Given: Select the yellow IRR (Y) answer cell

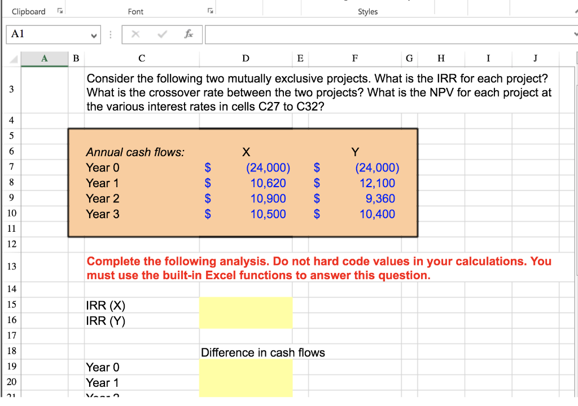Looking at the screenshot, I should click(x=246, y=320).
